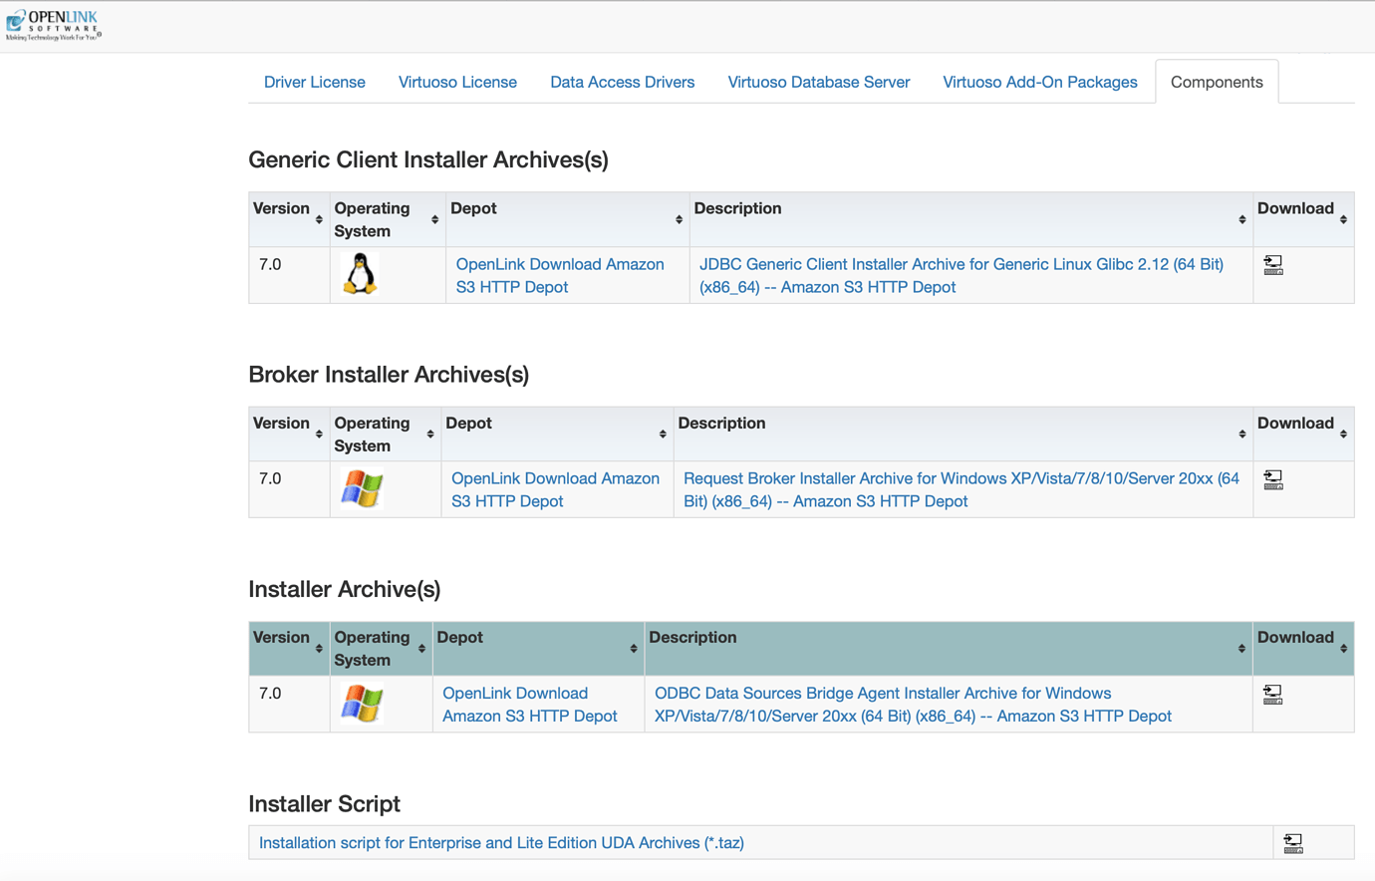Image resolution: width=1375 pixels, height=881 pixels.
Task: Open Installation script for UDA Archives link
Action: tap(501, 843)
